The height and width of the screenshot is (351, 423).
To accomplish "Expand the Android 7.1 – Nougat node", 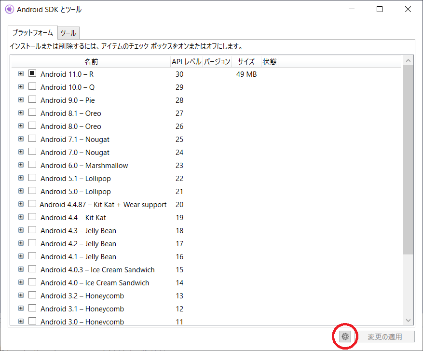I will coord(21,139).
